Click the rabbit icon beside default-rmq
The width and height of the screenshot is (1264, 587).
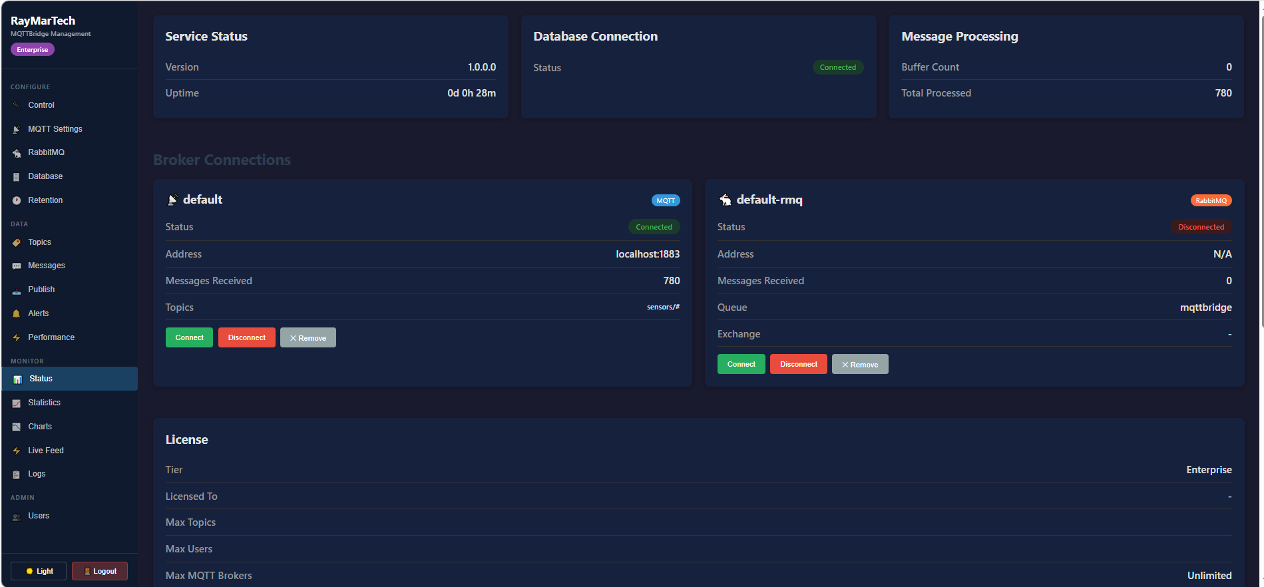point(725,200)
